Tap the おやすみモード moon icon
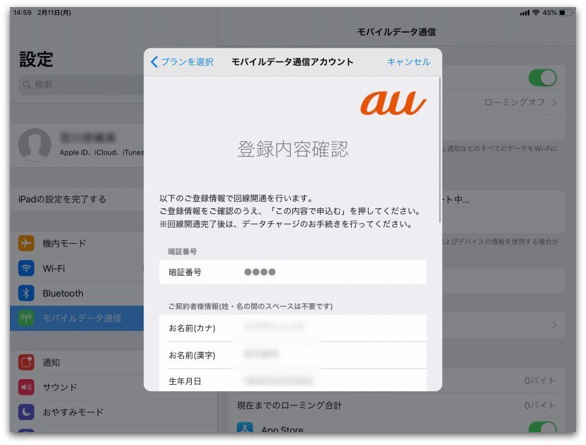Screen dimensions: 586x445 pos(26,412)
